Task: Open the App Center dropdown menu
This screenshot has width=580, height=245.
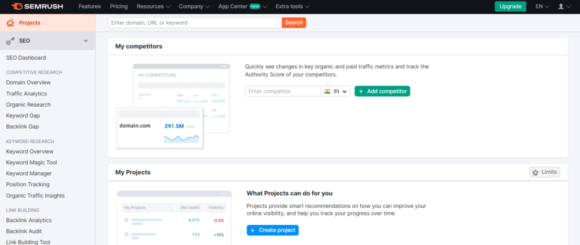Action: pos(242,6)
